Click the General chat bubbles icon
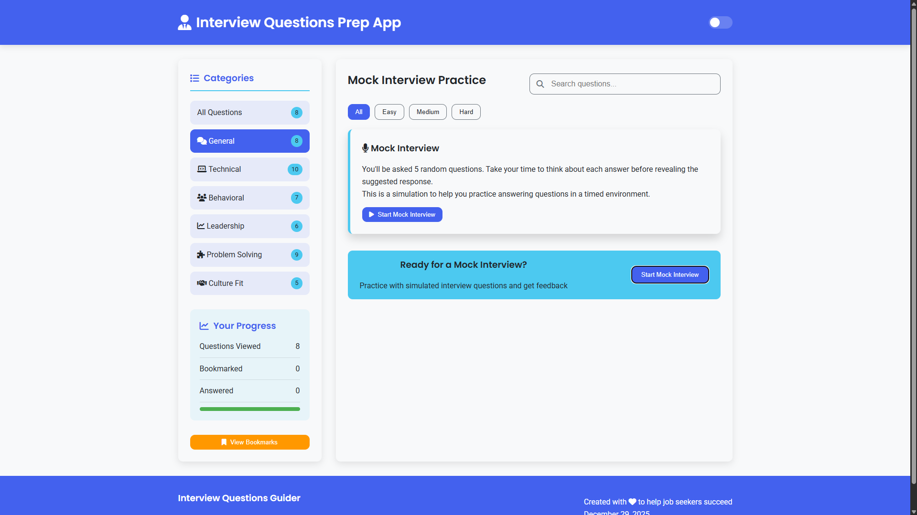The width and height of the screenshot is (917, 515). 202,141
